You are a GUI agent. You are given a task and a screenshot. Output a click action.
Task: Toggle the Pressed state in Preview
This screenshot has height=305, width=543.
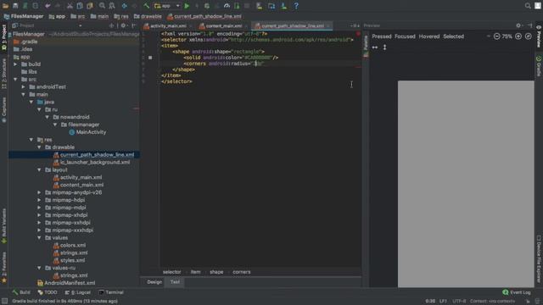coord(382,36)
